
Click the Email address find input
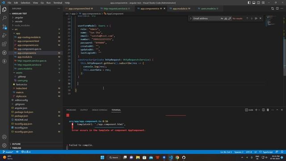point(206,18)
